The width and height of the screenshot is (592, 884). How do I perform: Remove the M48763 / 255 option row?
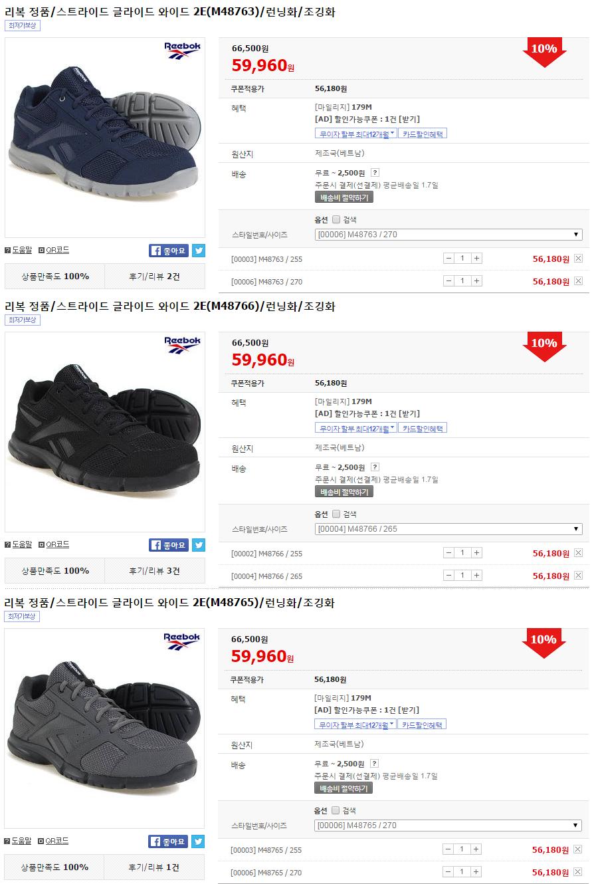tap(578, 259)
